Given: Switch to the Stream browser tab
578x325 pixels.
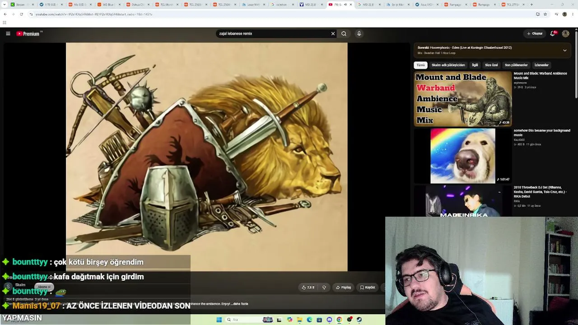Looking at the screenshot, I should tap(23, 5).
